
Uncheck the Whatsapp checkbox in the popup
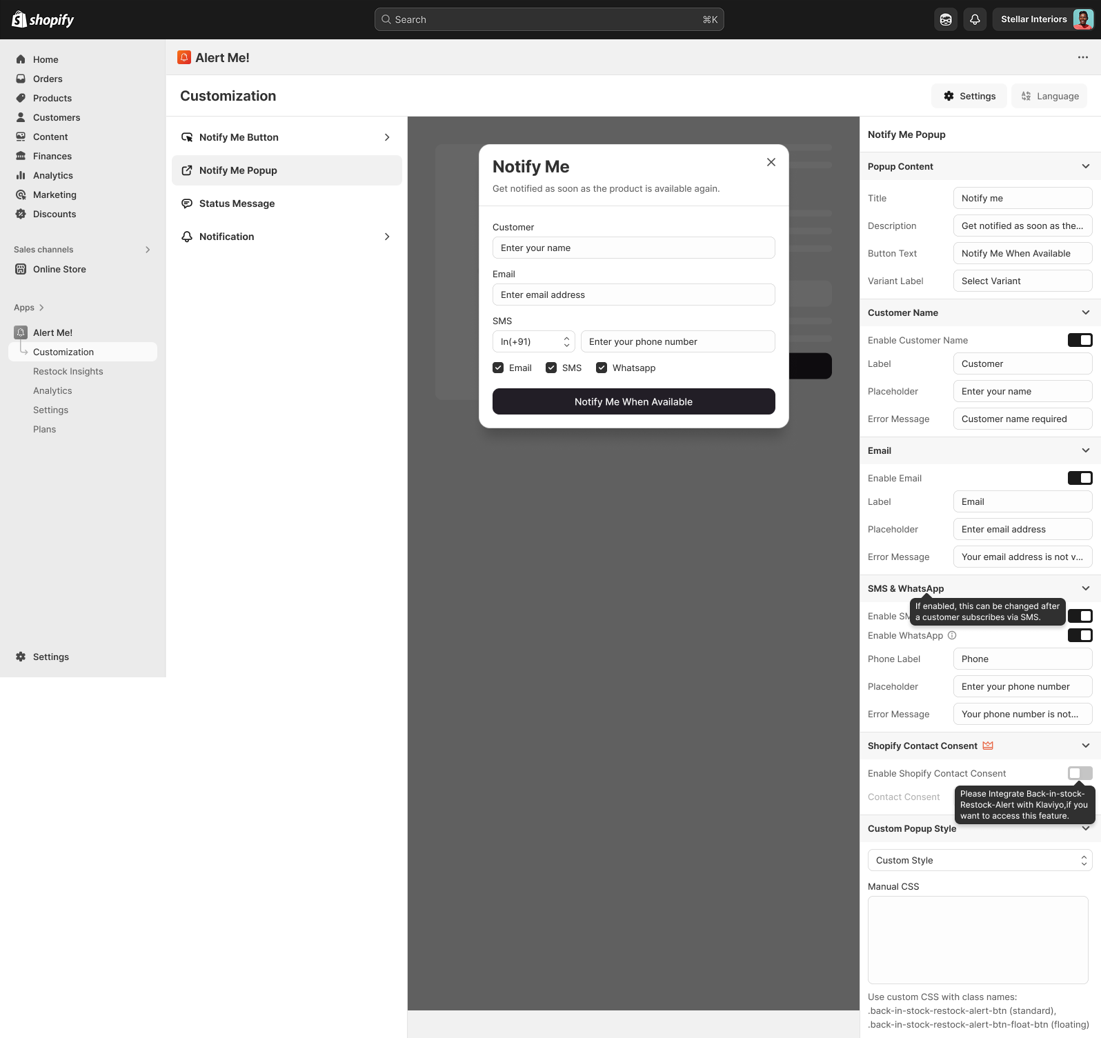click(602, 368)
